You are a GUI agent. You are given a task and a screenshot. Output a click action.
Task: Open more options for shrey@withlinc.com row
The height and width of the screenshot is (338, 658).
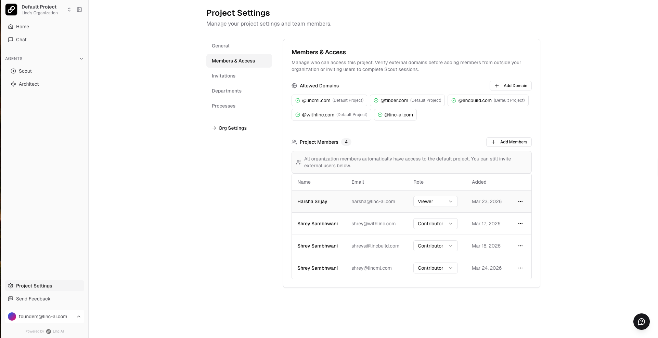tap(520, 224)
